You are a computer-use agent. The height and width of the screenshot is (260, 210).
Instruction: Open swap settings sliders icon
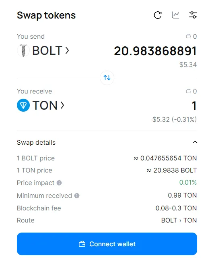[193, 15]
